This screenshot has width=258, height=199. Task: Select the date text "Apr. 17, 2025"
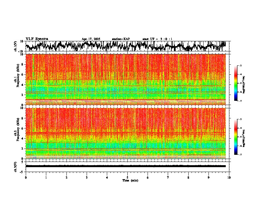click(91, 39)
